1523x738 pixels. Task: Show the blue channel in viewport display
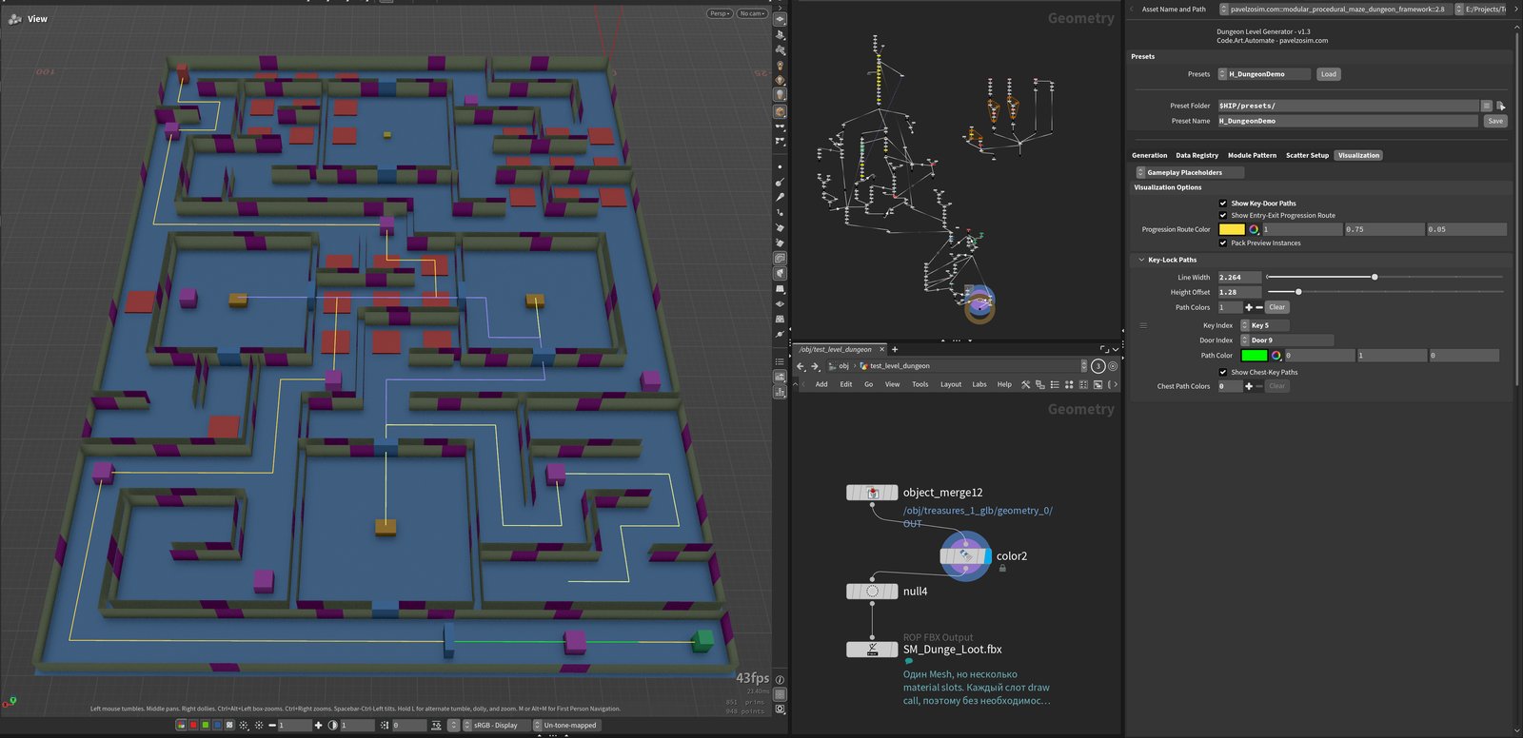[217, 725]
